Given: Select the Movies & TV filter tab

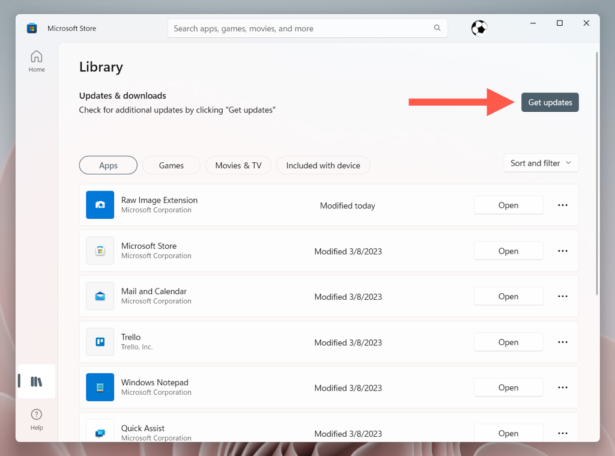Looking at the screenshot, I should coord(238,165).
